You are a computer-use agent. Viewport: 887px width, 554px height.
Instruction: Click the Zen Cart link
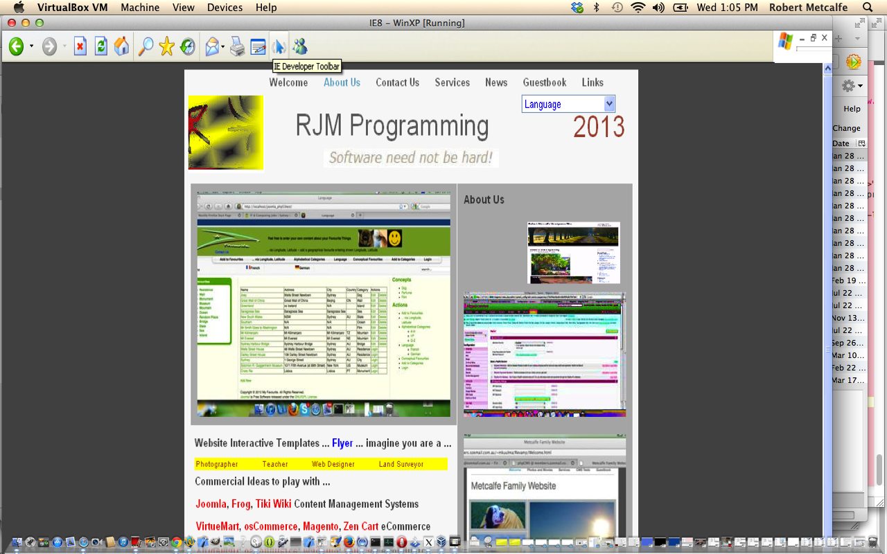pyautogui.click(x=361, y=526)
